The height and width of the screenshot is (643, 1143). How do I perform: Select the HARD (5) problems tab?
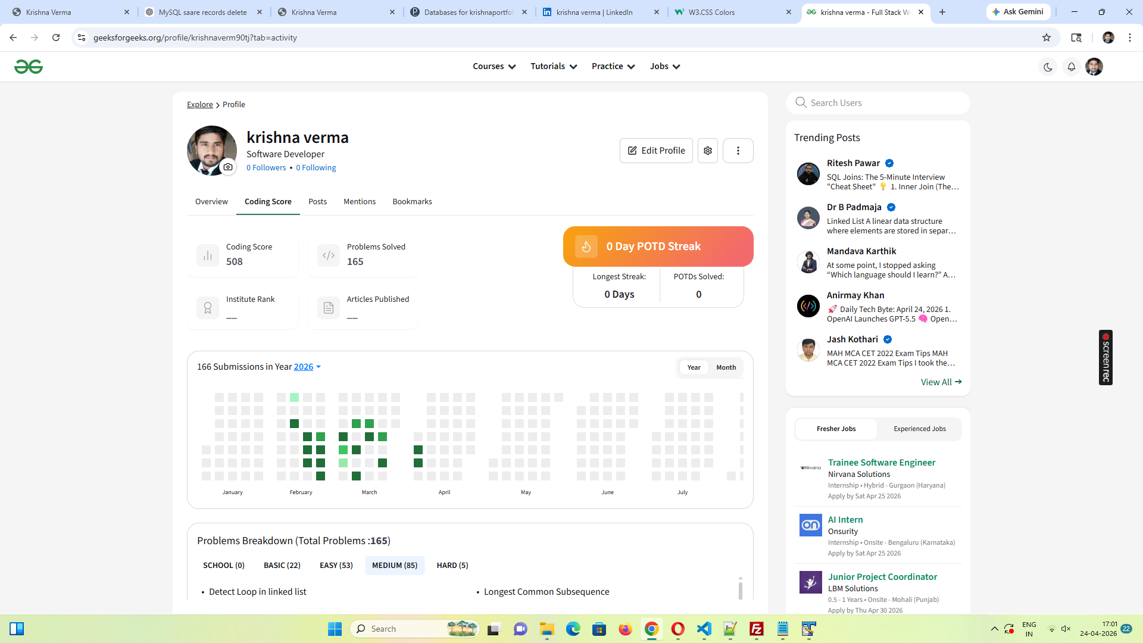pyautogui.click(x=452, y=566)
